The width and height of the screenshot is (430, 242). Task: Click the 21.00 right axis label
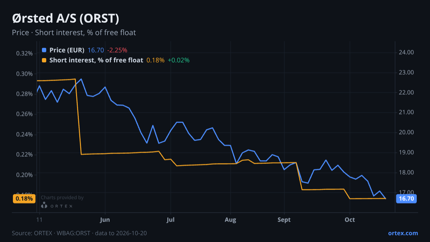pyautogui.click(x=406, y=112)
